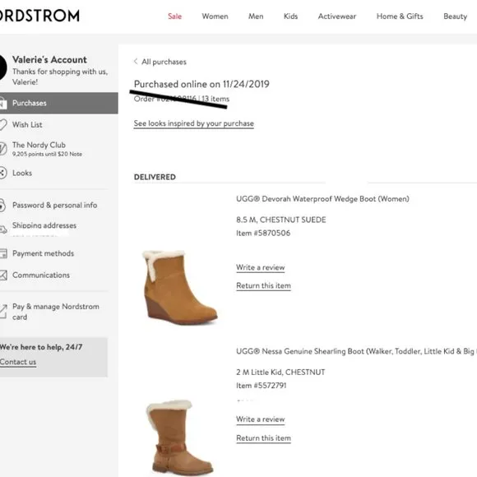Write a review for the Devorah Wedge Boot

pyautogui.click(x=261, y=267)
